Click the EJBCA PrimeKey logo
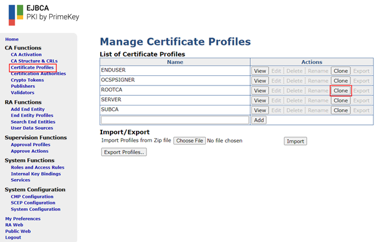The image size is (379, 242). pos(44,15)
